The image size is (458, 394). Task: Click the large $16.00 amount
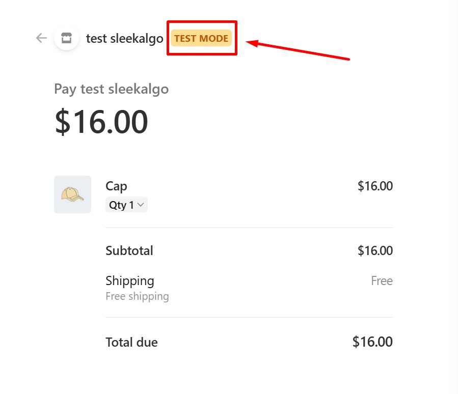101,122
